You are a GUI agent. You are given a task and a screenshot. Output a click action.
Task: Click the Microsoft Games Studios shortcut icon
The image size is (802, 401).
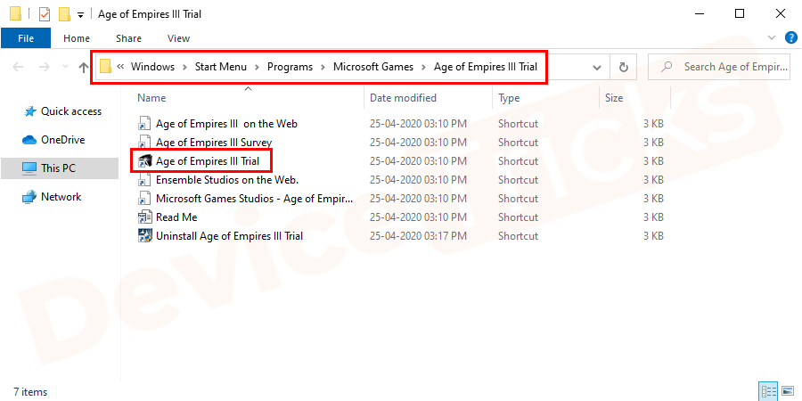click(x=144, y=199)
